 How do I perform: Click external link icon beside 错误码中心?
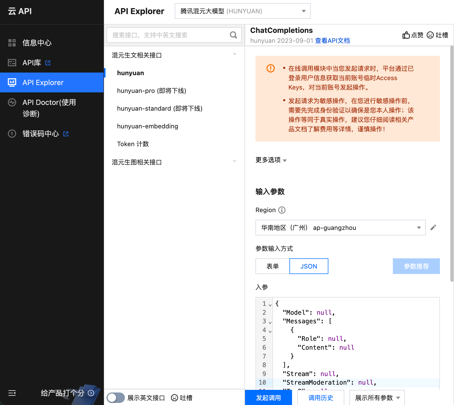click(x=66, y=134)
